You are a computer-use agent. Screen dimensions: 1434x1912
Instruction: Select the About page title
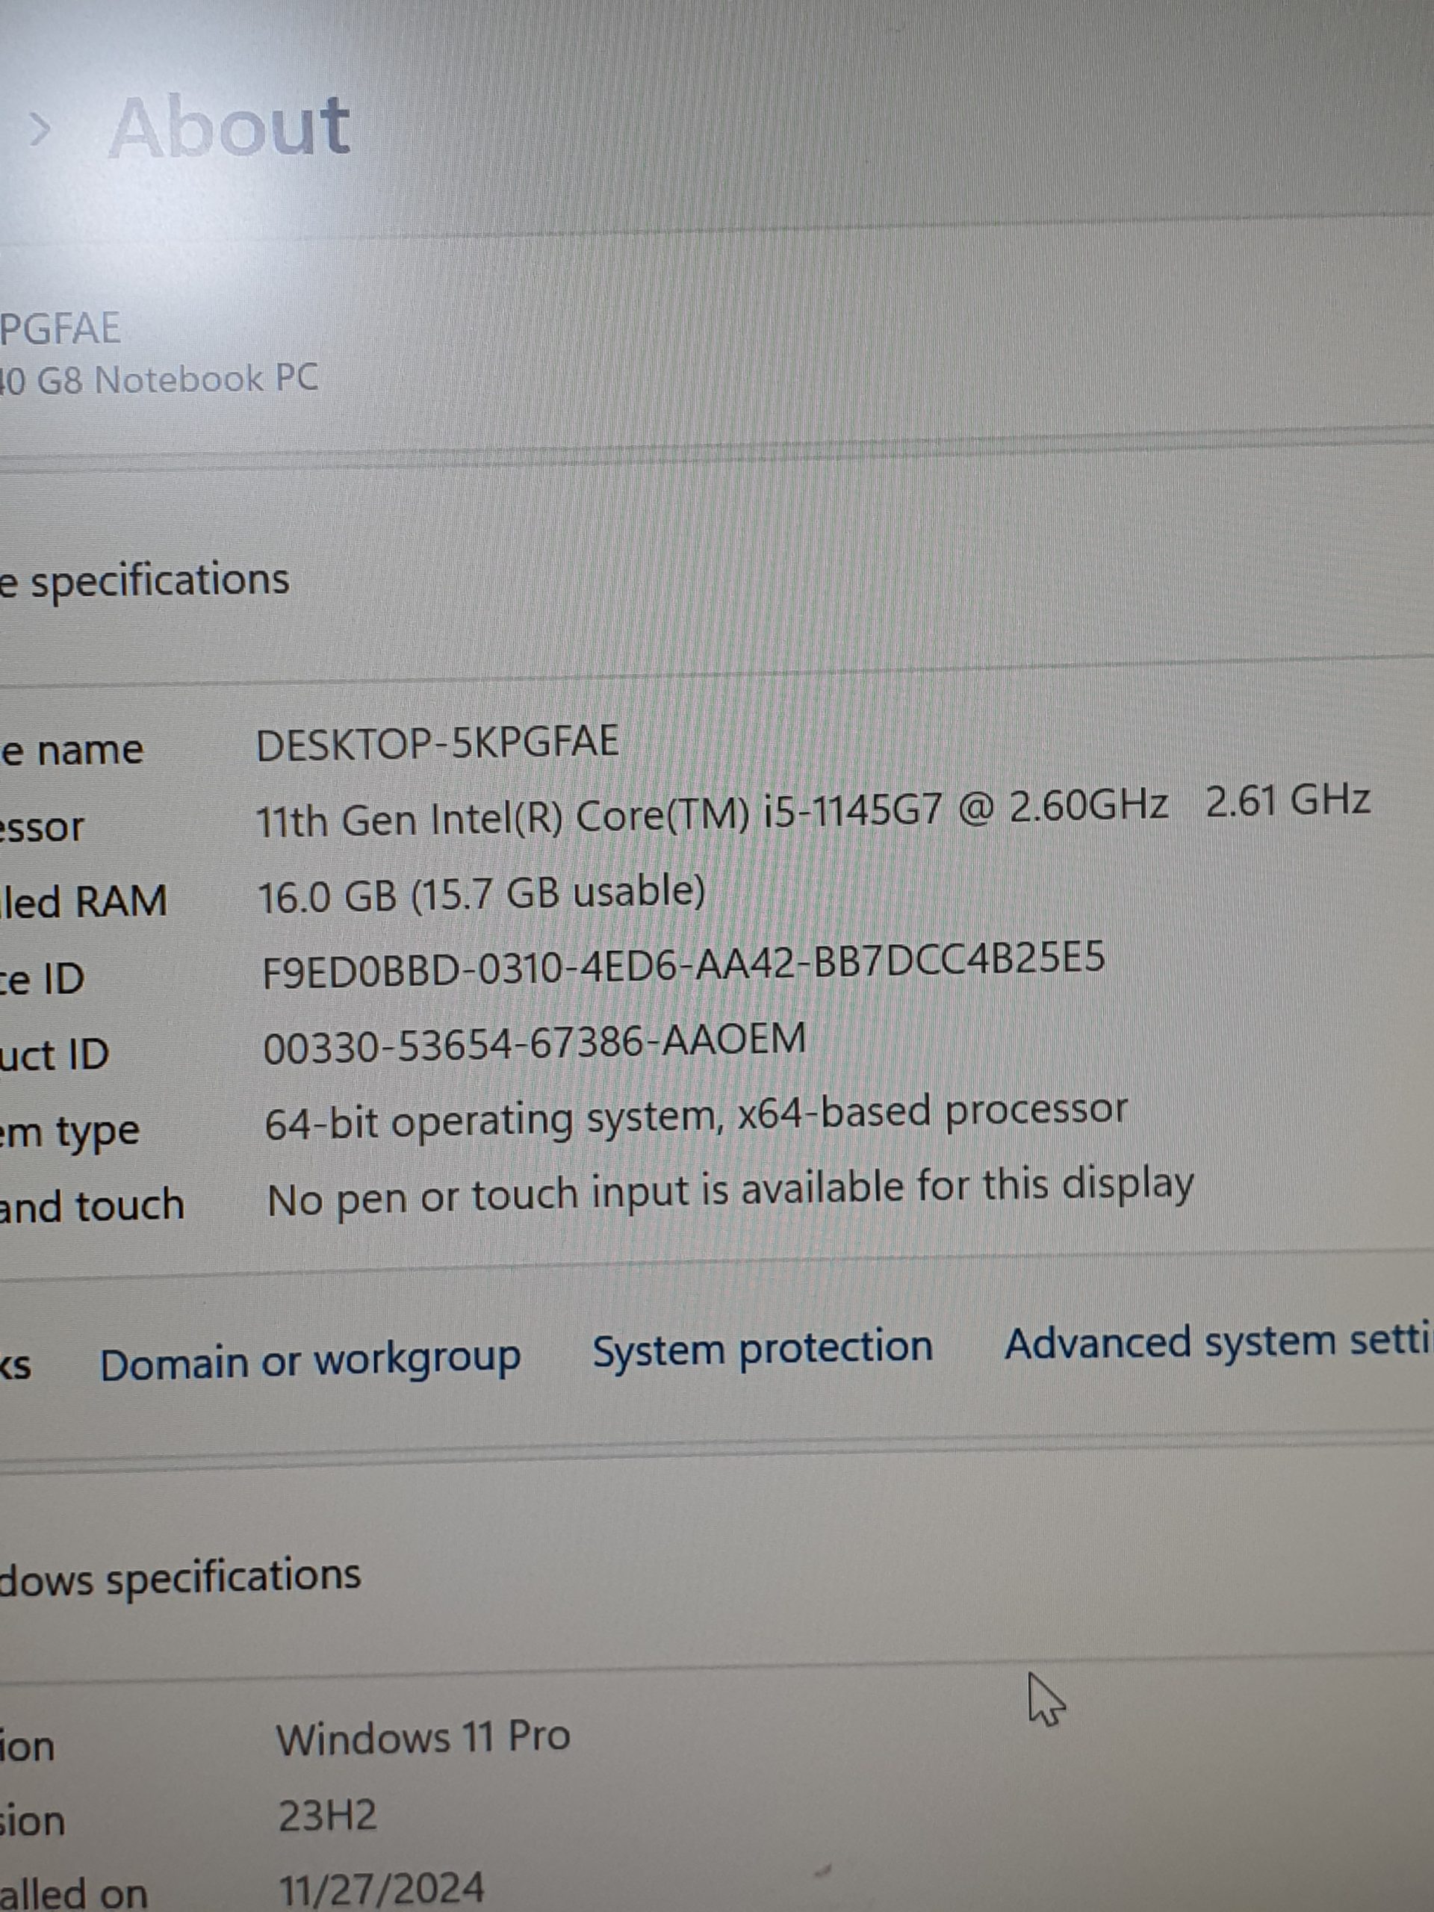pos(230,128)
